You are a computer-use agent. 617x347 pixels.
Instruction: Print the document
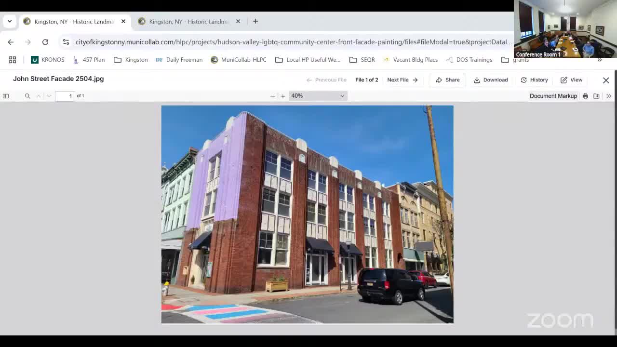(585, 96)
